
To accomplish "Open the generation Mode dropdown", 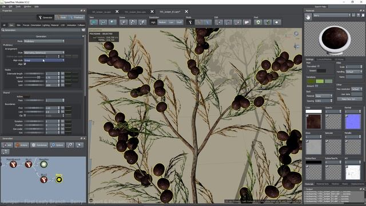I will [x=44, y=41].
